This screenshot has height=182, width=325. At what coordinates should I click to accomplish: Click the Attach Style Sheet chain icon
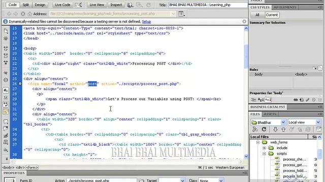[296, 100]
